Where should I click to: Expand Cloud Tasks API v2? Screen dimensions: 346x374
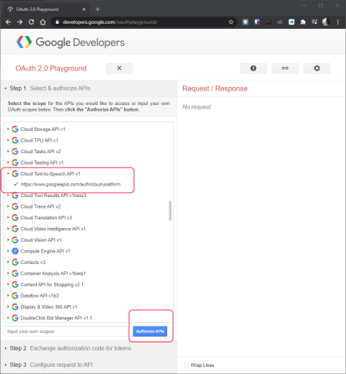point(8,151)
